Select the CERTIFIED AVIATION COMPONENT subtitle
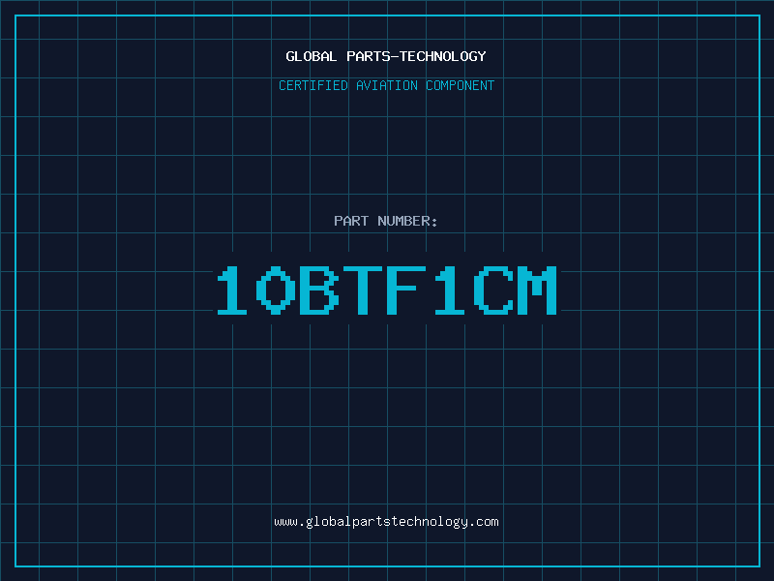Screen dimensions: 774x581 (x=386, y=85)
